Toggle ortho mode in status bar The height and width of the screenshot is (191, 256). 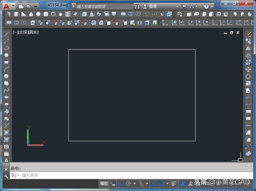point(121,184)
